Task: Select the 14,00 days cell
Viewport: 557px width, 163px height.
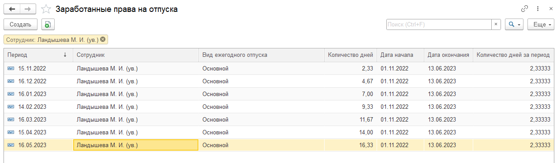Action: [x=350, y=132]
